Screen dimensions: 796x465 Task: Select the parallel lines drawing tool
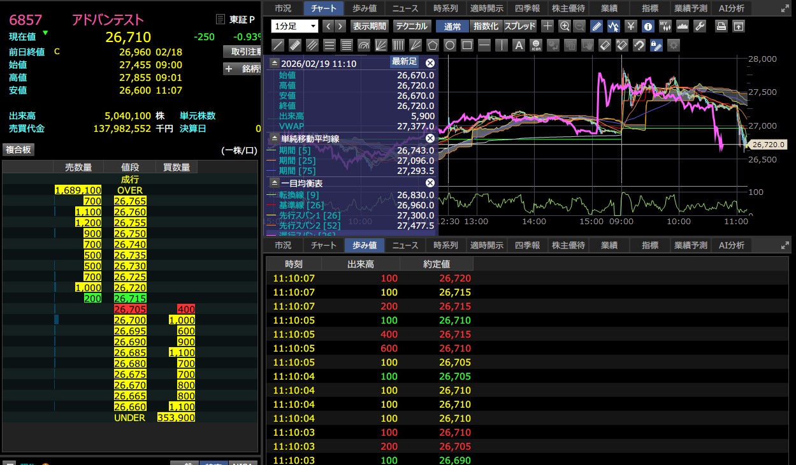(312, 45)
